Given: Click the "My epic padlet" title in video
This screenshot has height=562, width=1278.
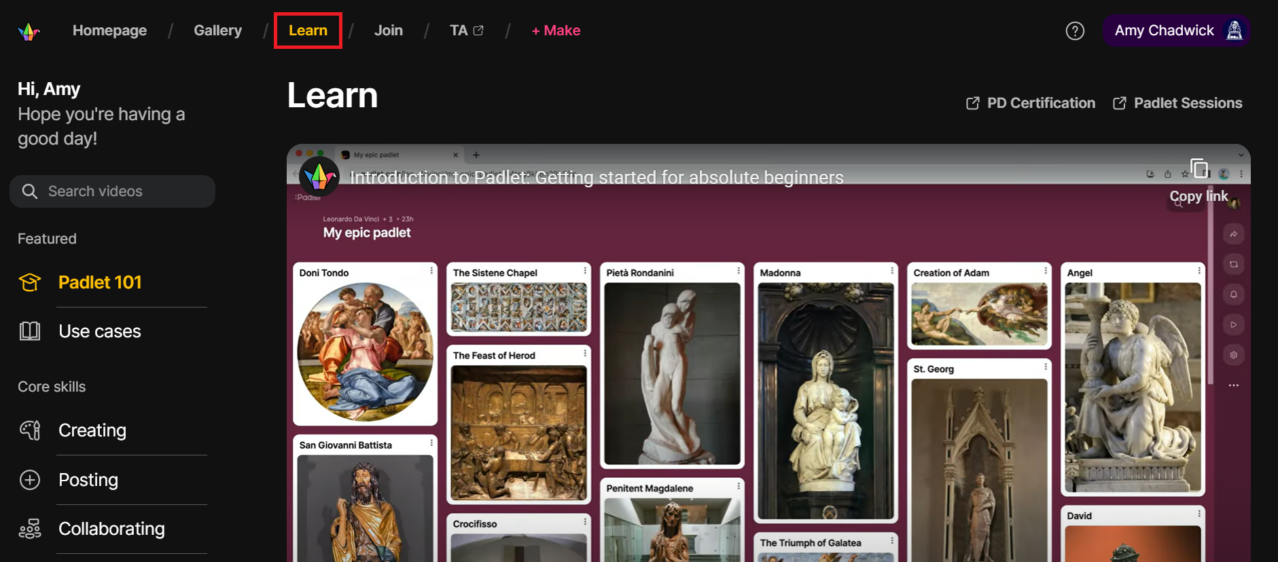Looking at the screenshot, I should click(x=367, y=233).
